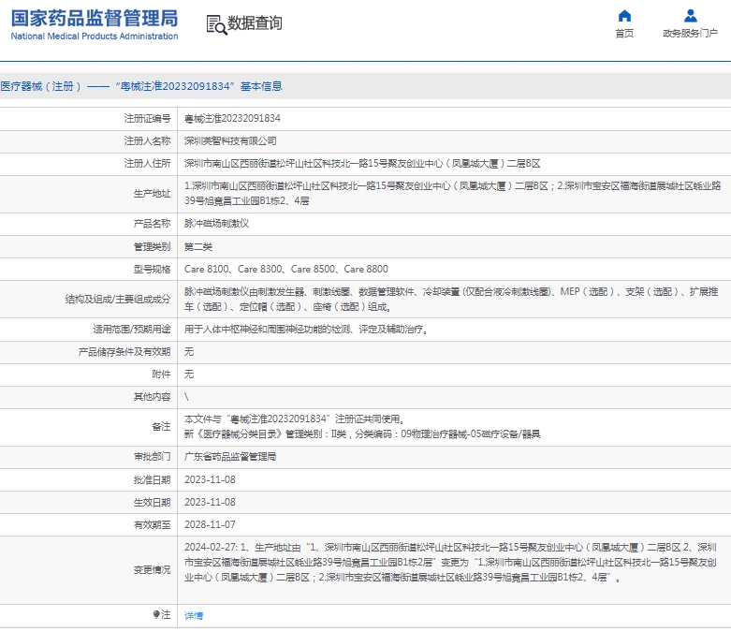The image size is (731, 632).
Task: Click the 产品储存条件及有效期 row label
Action: pos(124,352)
